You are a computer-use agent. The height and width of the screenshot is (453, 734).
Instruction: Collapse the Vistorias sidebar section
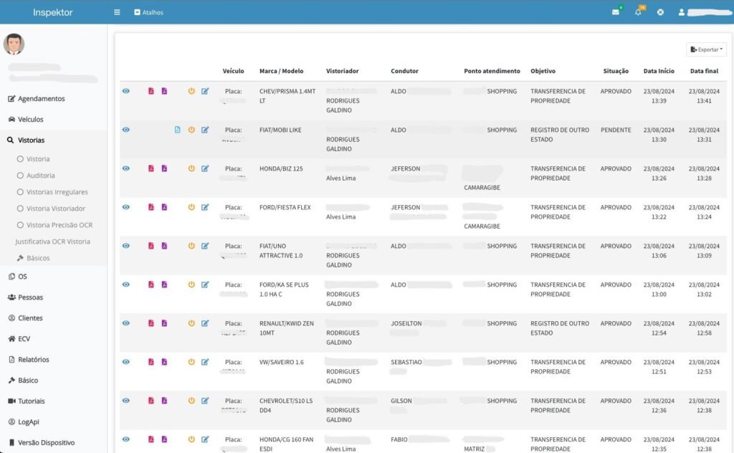31,140
